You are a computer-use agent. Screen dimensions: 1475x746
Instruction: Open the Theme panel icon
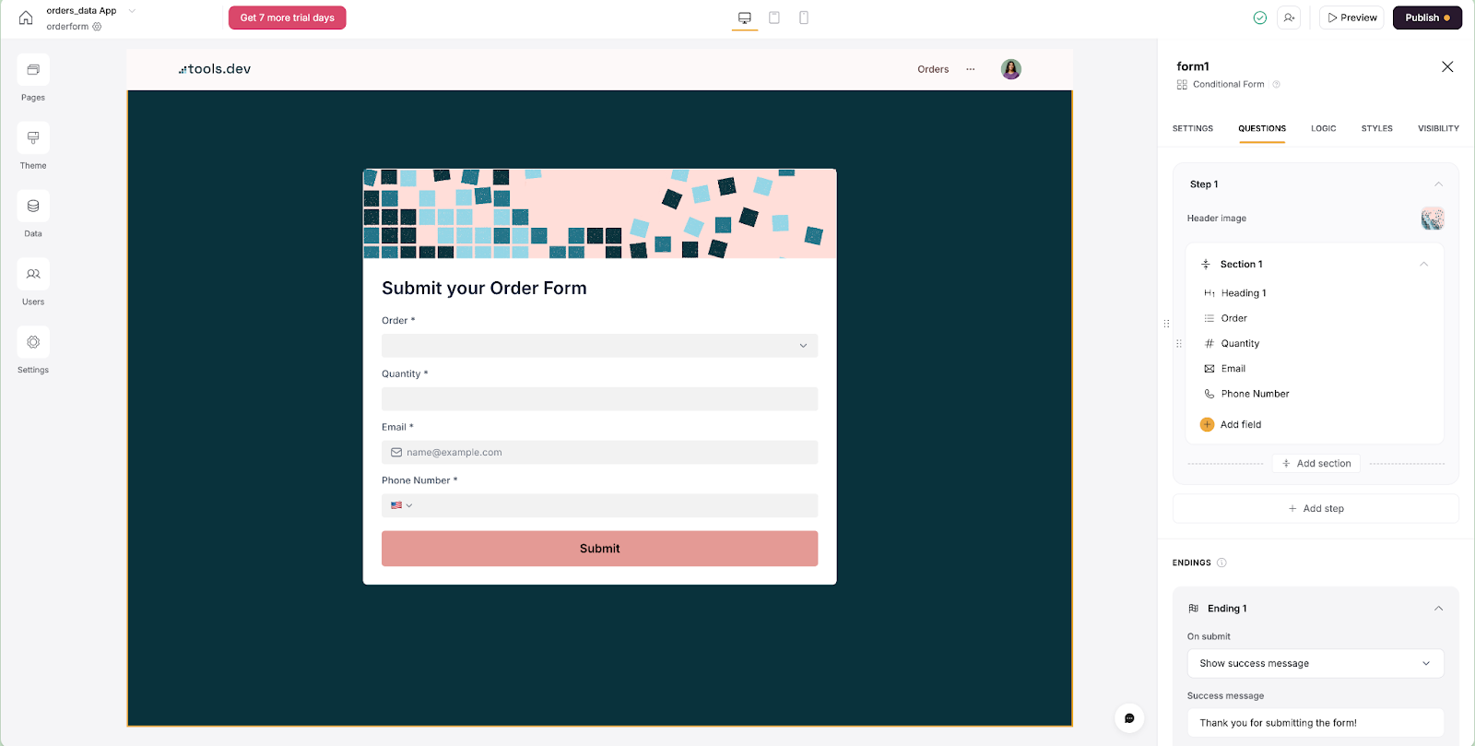33,138
